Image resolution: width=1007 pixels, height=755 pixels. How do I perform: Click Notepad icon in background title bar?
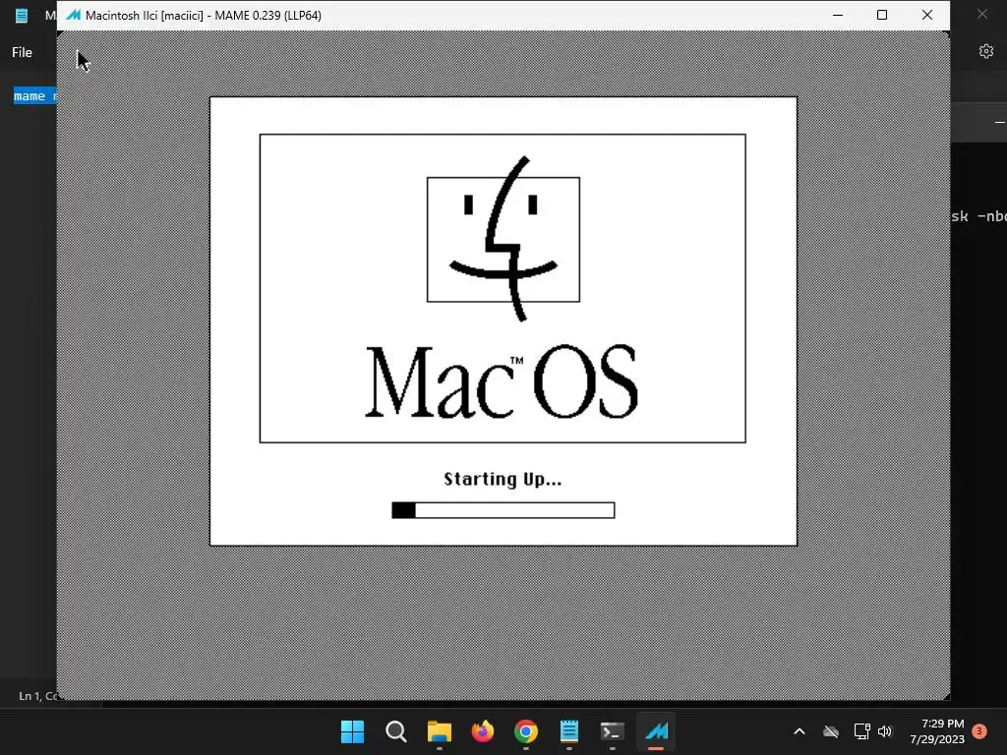pos(22,15)
